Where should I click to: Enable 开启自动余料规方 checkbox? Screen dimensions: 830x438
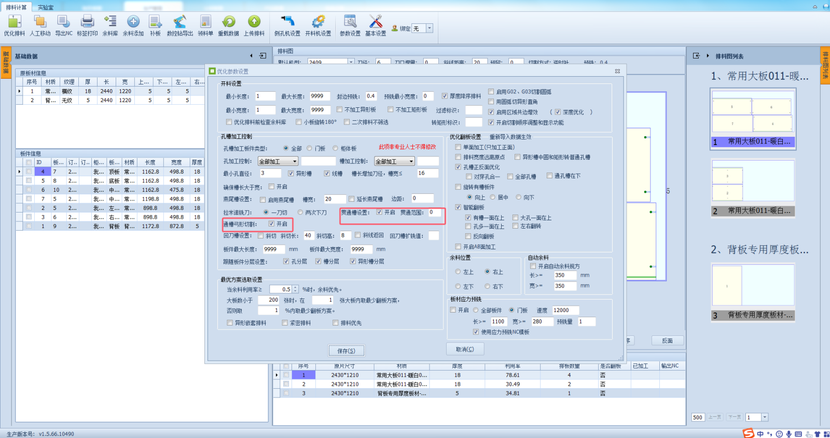click(533, 266)
